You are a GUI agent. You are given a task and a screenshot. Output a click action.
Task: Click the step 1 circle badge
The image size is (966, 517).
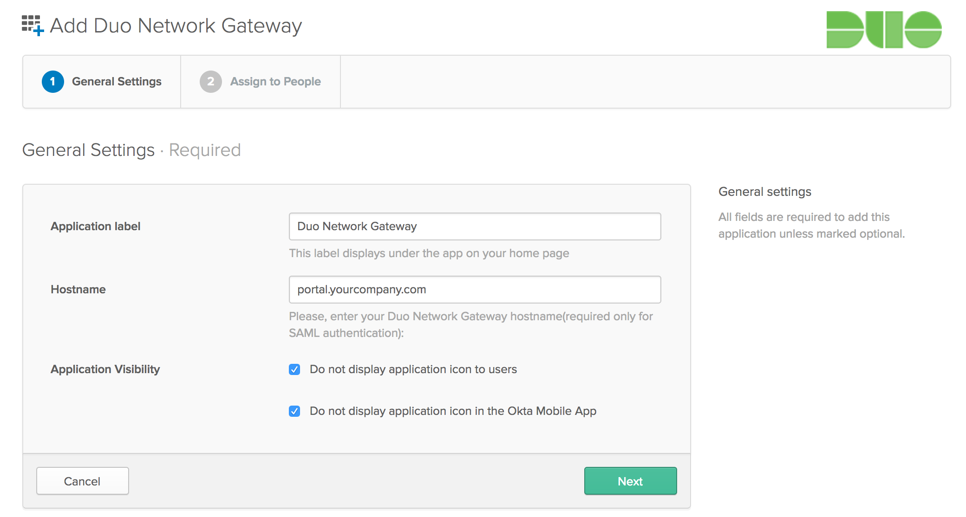tap(53, 82)
